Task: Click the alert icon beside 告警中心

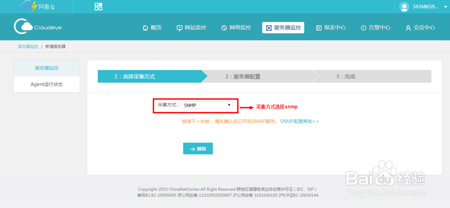Action: pos(363,28)
